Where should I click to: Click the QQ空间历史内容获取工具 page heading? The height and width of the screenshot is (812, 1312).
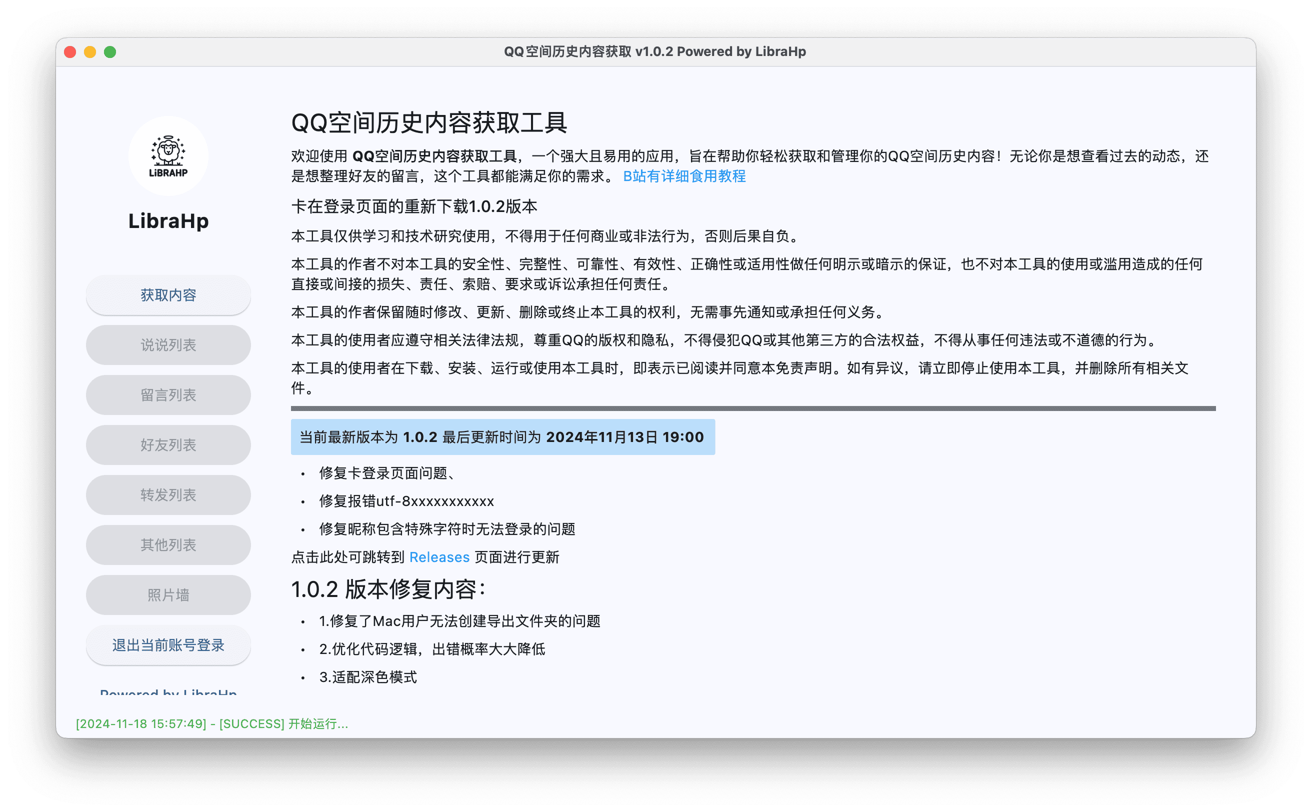pos(428,123)
